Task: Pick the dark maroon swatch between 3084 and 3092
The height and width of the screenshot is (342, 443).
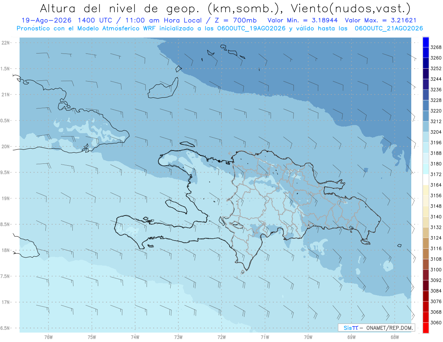Action: coord(426,286)
